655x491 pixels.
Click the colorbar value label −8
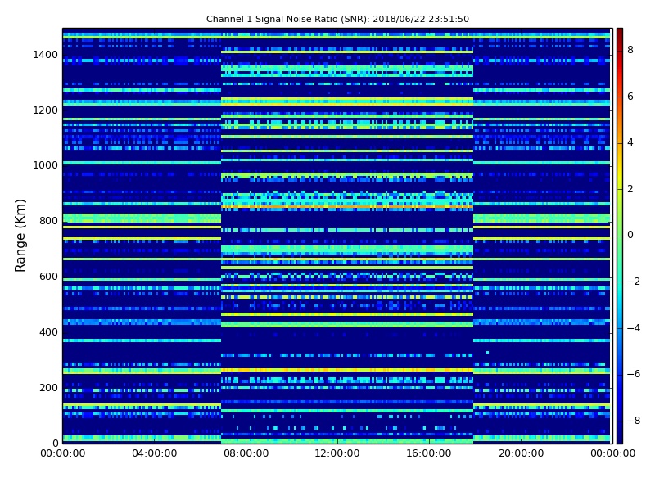coord(634,421)
